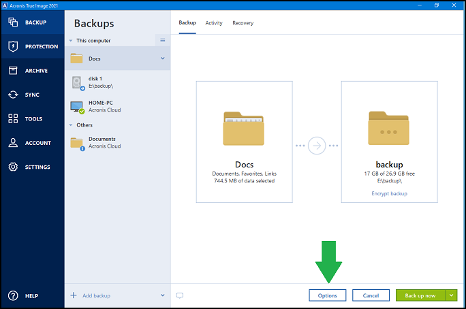Open the Backup section icon in sidebar

[x=13, y=22]
